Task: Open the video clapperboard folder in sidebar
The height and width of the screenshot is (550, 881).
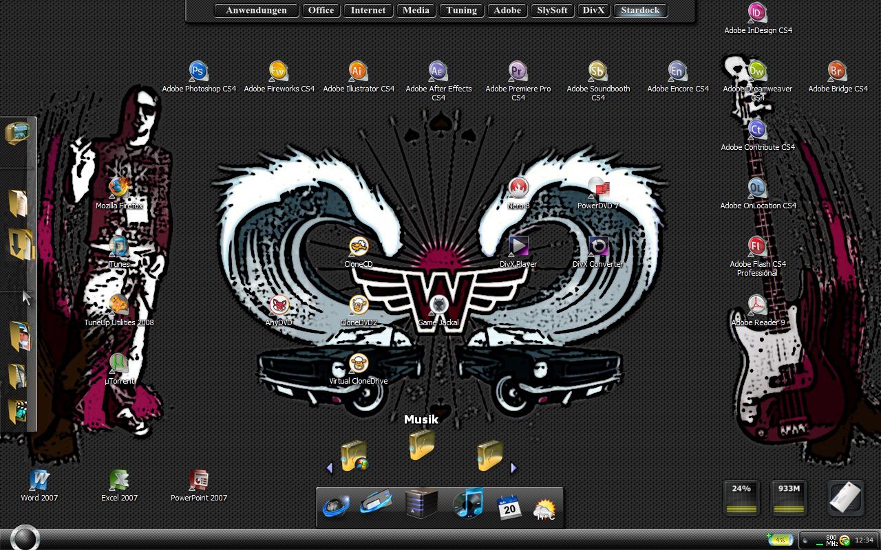Action: pyautogui.click(x=18, y=411)
